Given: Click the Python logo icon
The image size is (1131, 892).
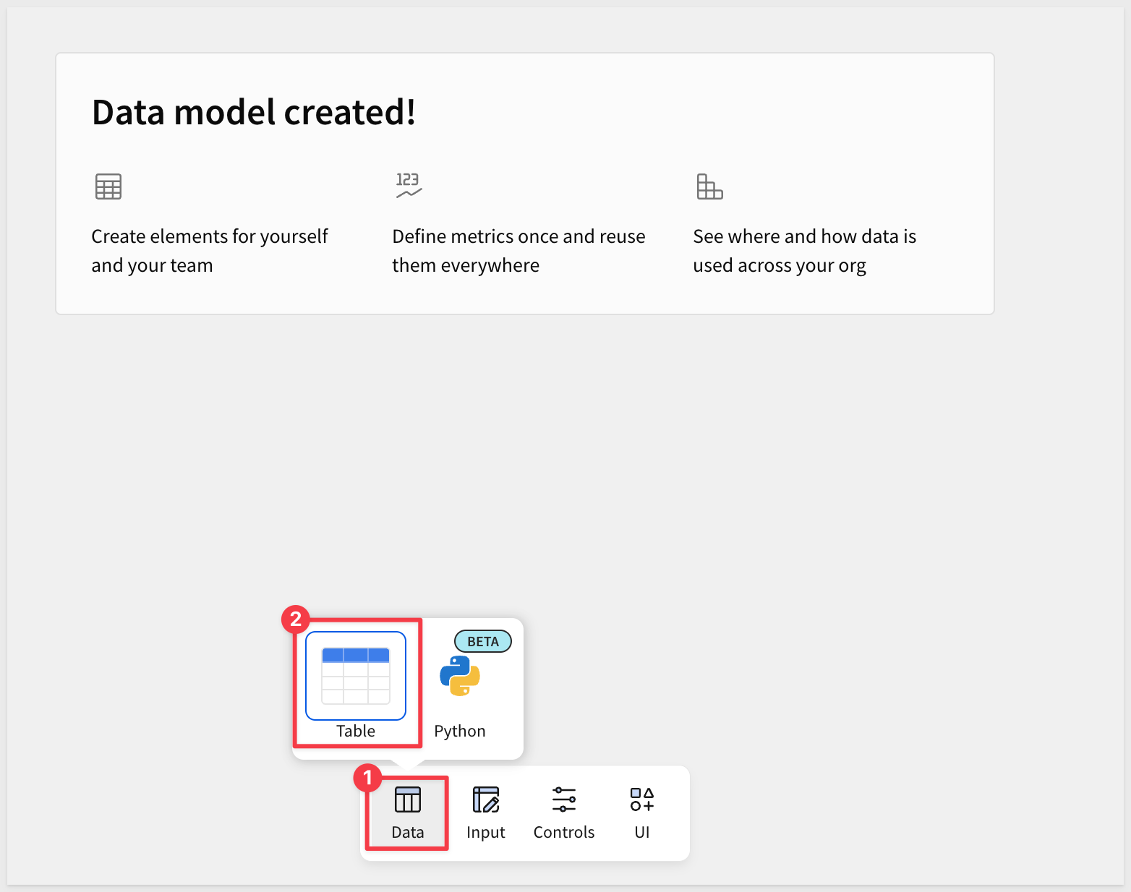Looking at the screenshot, I should point(460,677).
